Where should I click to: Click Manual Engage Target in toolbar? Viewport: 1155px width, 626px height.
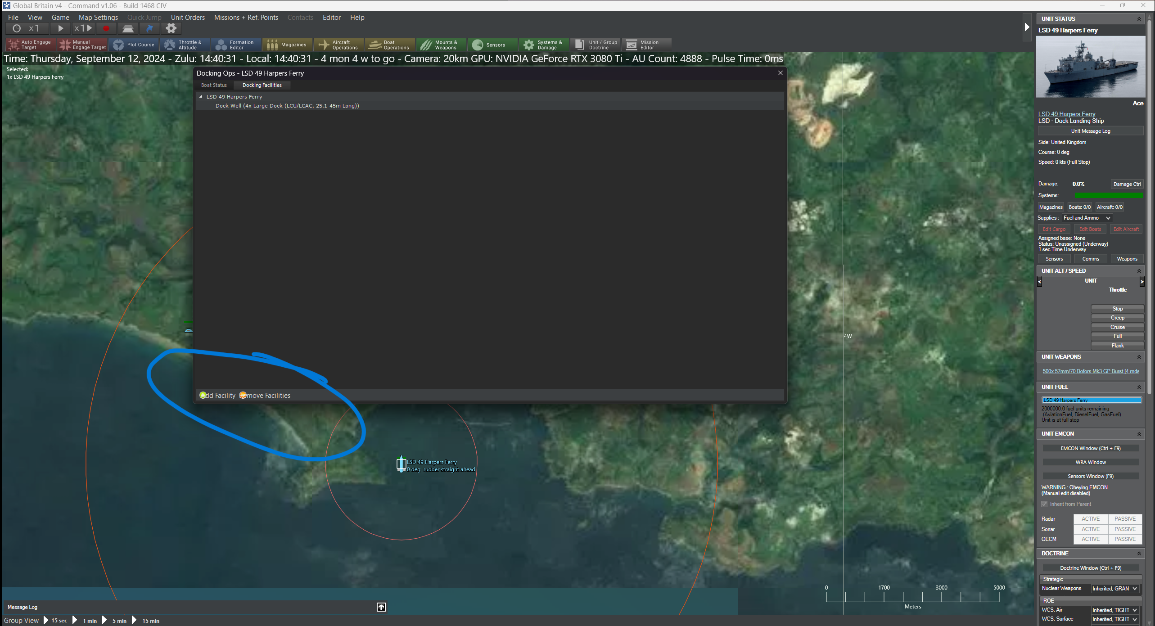(83, 45)
